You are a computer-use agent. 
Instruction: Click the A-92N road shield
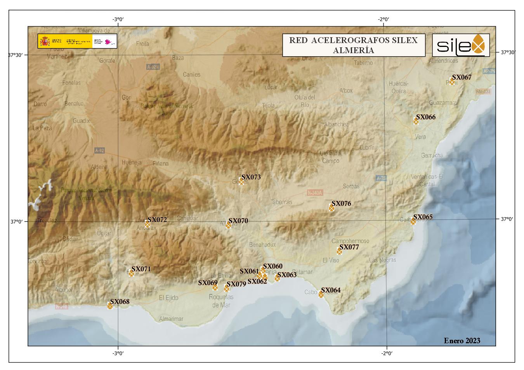coord(153,67)
